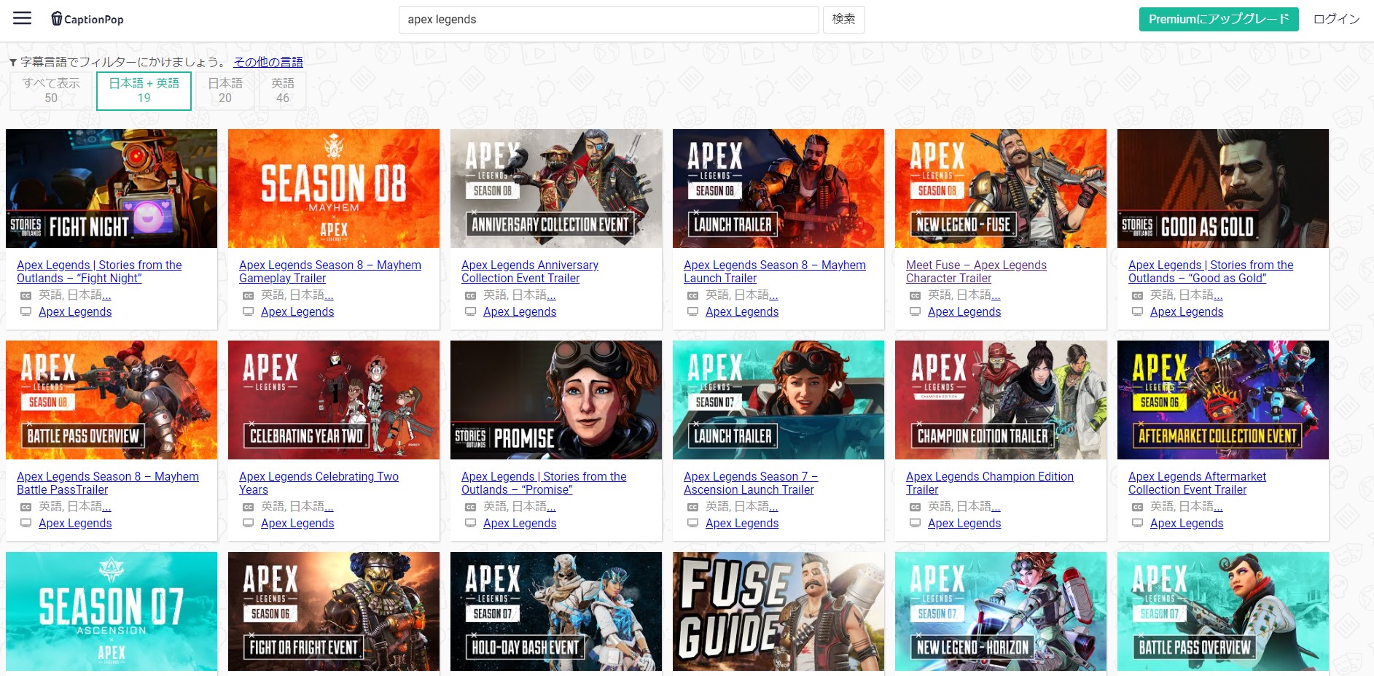Expand subtitle languages under Anniversary Collection Event
Screen dimensions: 1374x676
(x=551, y=295)
